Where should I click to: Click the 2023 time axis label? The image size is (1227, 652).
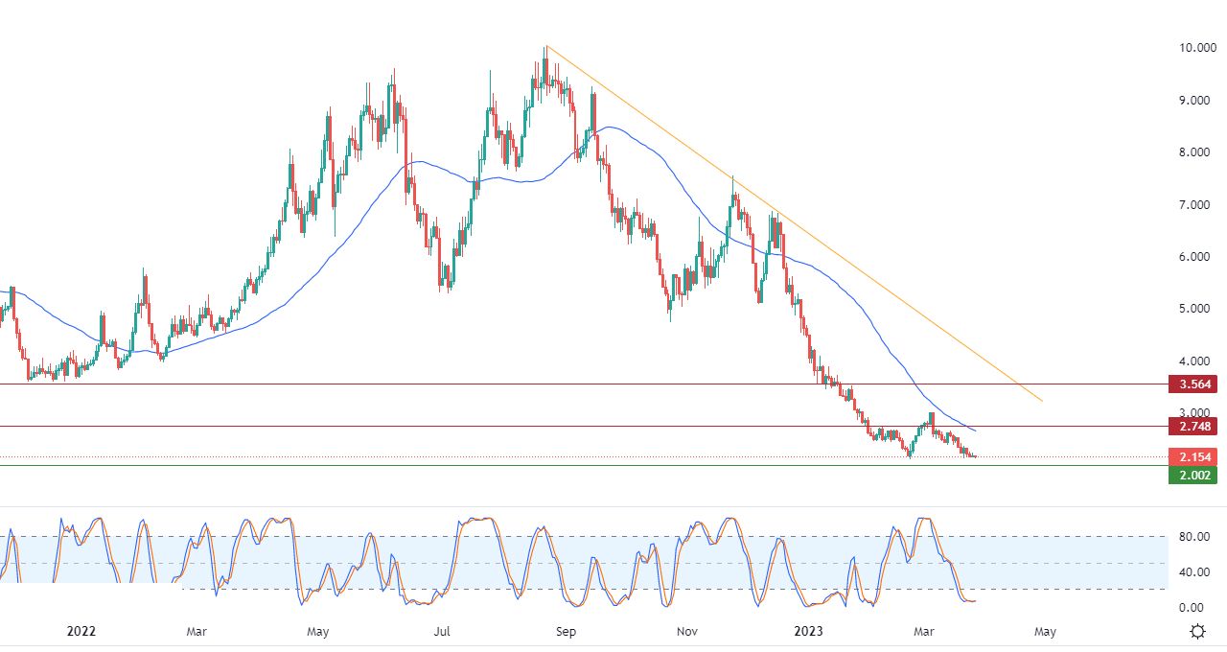(809, 631)
